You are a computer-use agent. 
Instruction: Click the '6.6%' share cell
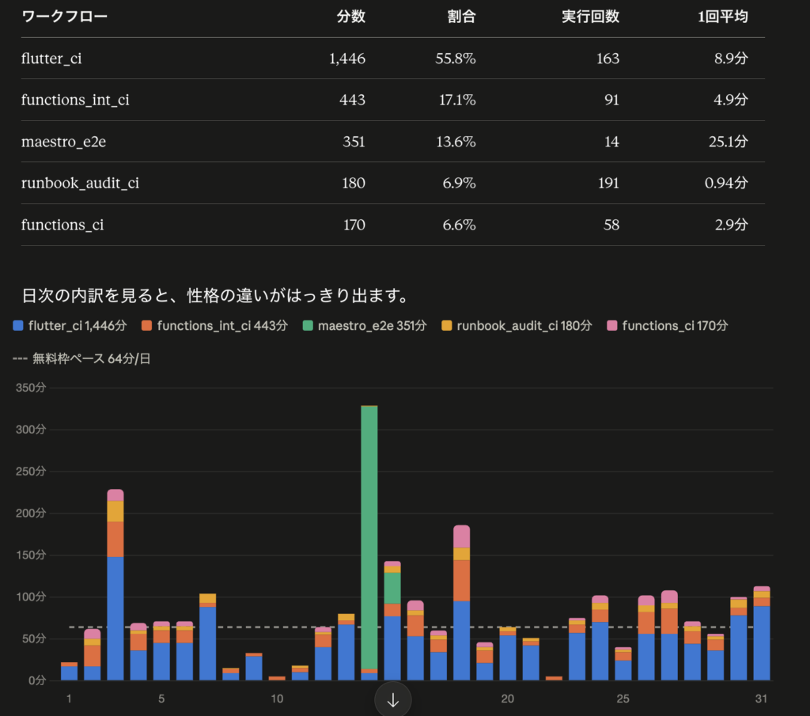[460, 225]
